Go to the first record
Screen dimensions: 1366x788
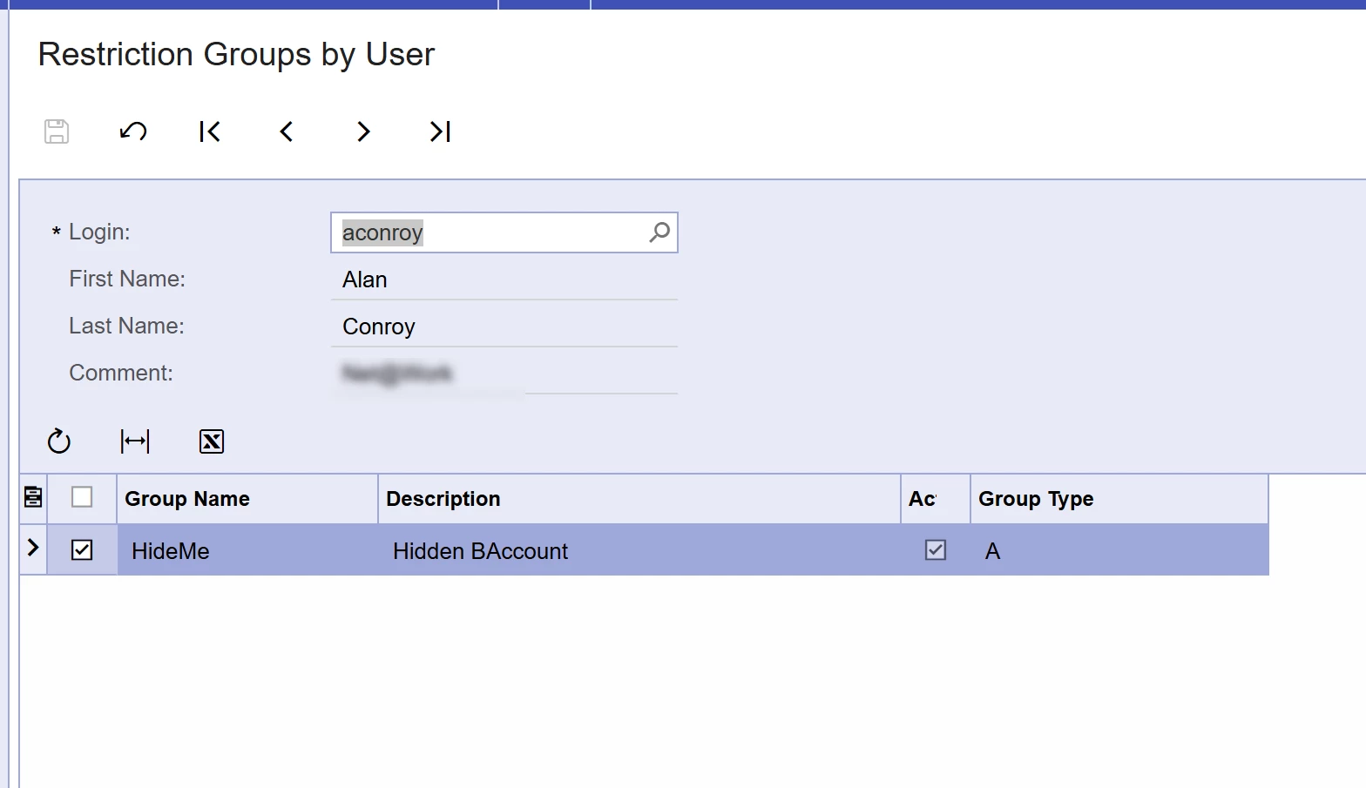(210, 131)
